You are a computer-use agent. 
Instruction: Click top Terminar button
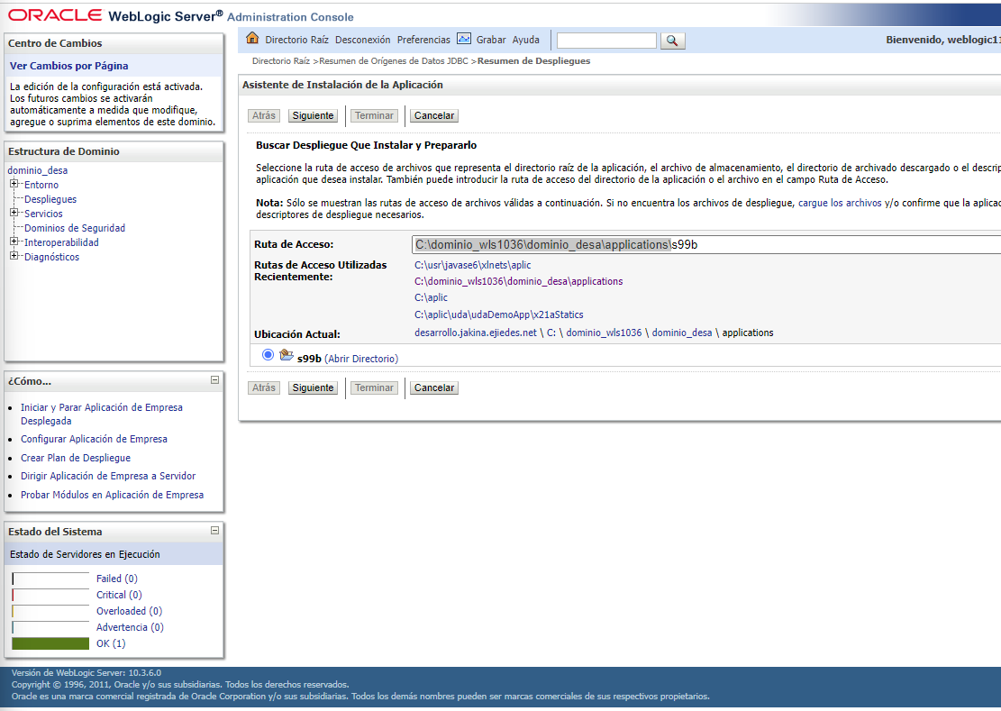coord(374,115)
